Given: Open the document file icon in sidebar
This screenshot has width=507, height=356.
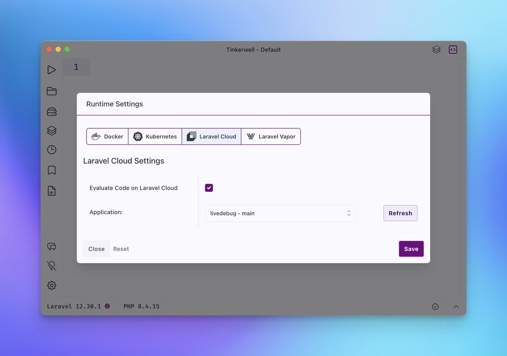Looking at the screenshot, I should point(52,191).
